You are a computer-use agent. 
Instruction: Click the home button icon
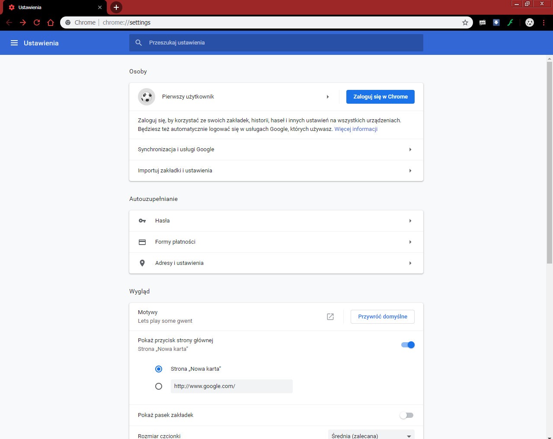click(x=51, y=22)
